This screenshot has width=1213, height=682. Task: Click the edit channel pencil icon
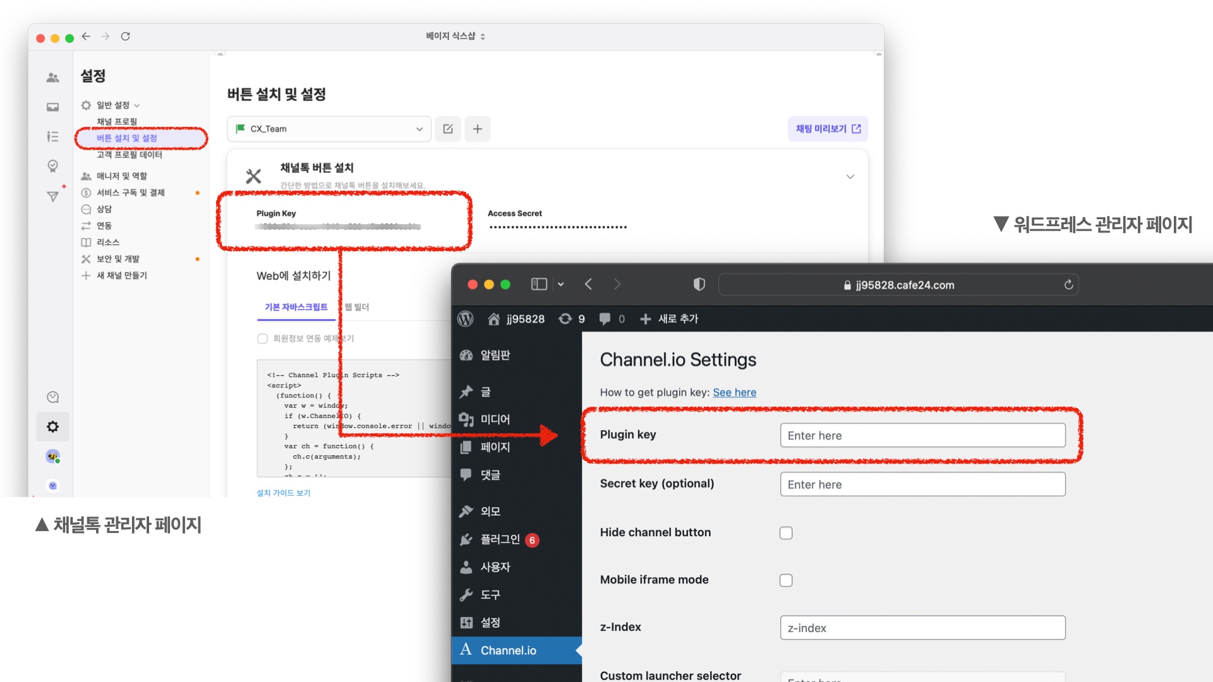(448, 129)
